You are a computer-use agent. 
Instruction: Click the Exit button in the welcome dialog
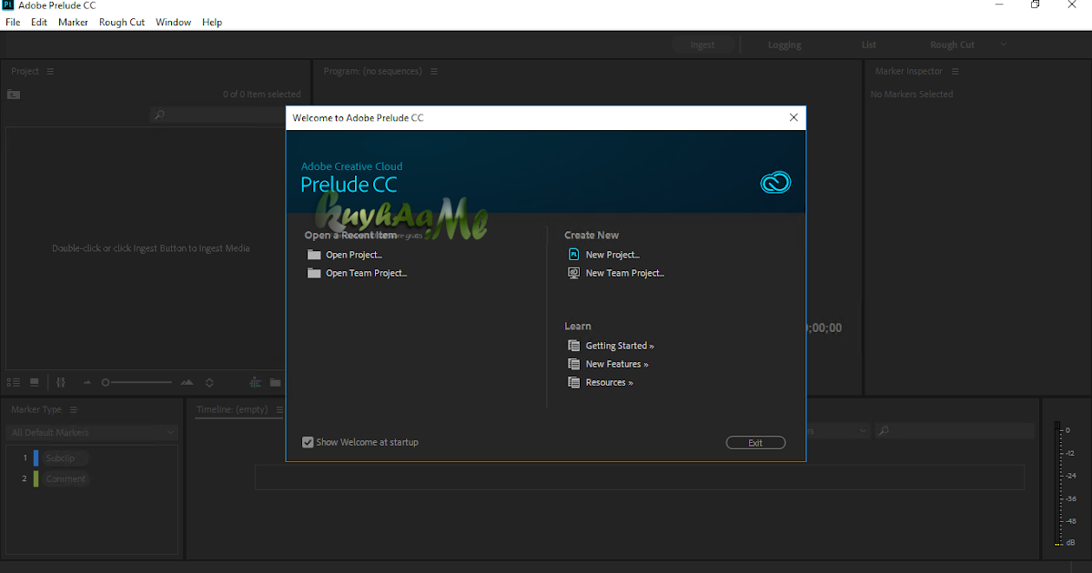(x=755, y=442)
